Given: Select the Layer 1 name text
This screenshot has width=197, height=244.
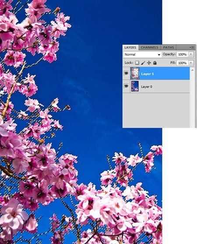Looking at the screenshot, I should point(148,74).
